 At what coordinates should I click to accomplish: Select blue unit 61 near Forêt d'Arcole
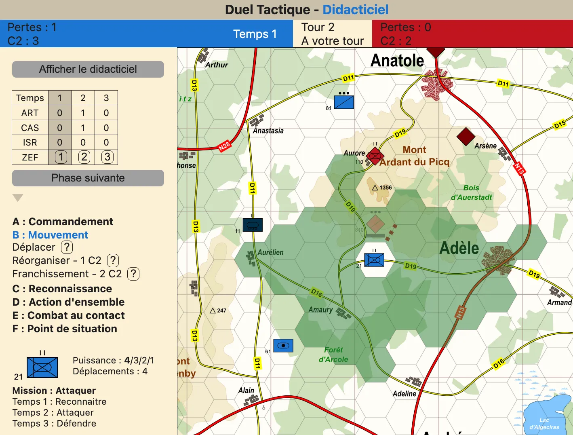click(x=283, y=346)
